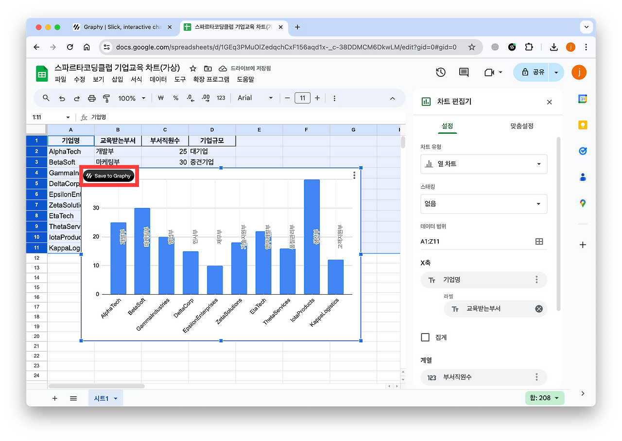
Task: Open the Arial font dropdown
Action: tap(256, 98)
